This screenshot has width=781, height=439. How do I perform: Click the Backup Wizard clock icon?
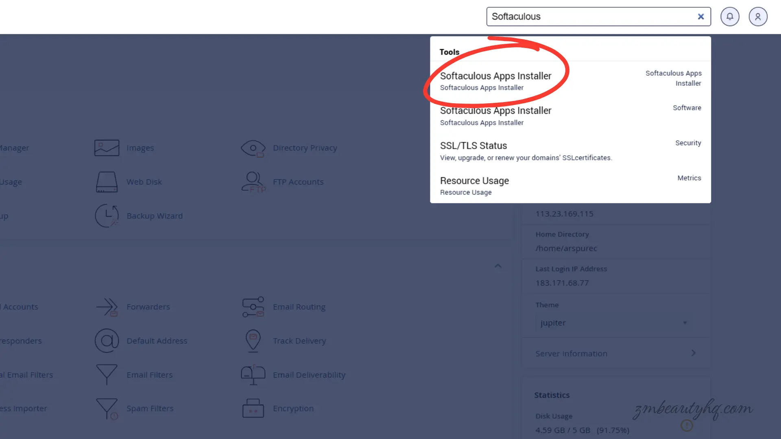coord(107,216)
